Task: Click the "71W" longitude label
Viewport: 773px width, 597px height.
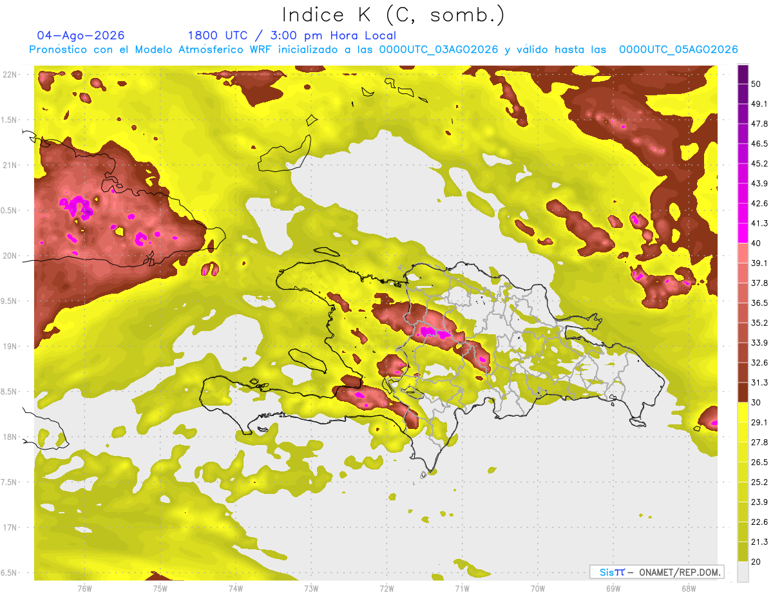Action: (462, 589)
